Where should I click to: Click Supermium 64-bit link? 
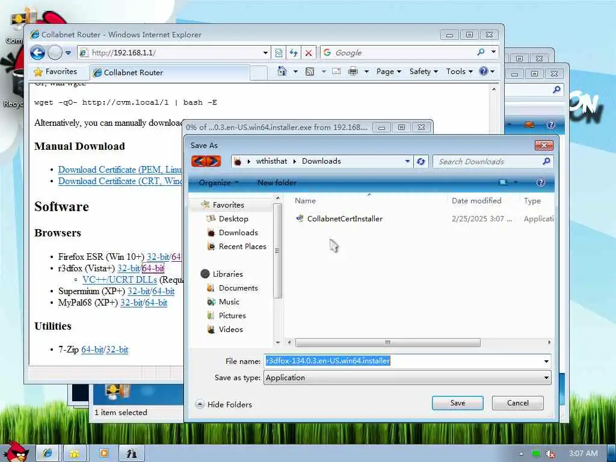click(x=164, y=291)
